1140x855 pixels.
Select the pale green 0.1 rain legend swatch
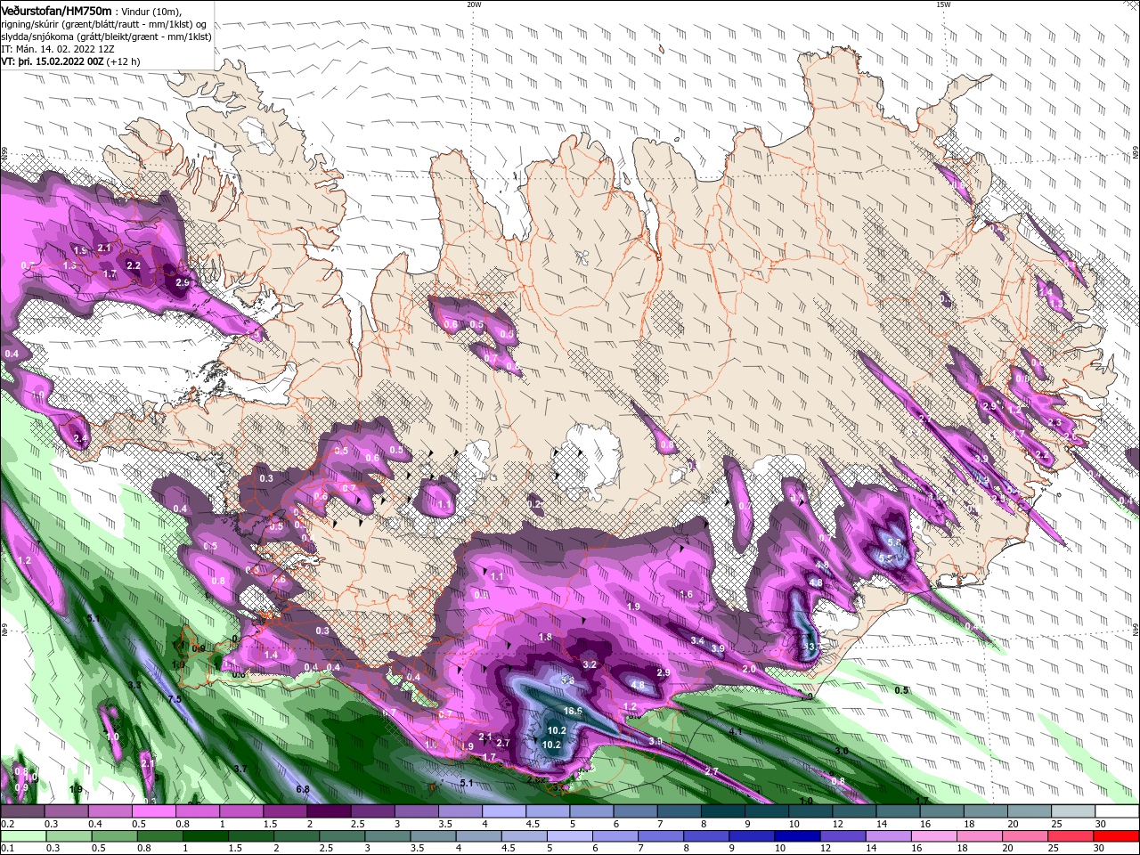click(x=21, y=836)
